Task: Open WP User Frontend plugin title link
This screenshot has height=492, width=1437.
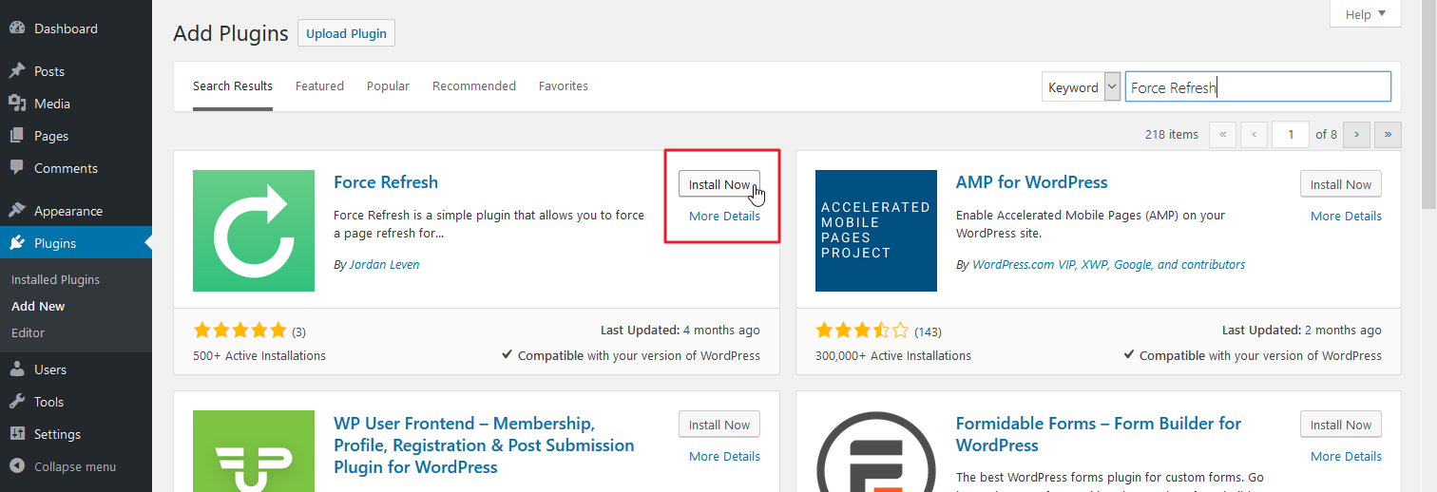Action: 484,445
